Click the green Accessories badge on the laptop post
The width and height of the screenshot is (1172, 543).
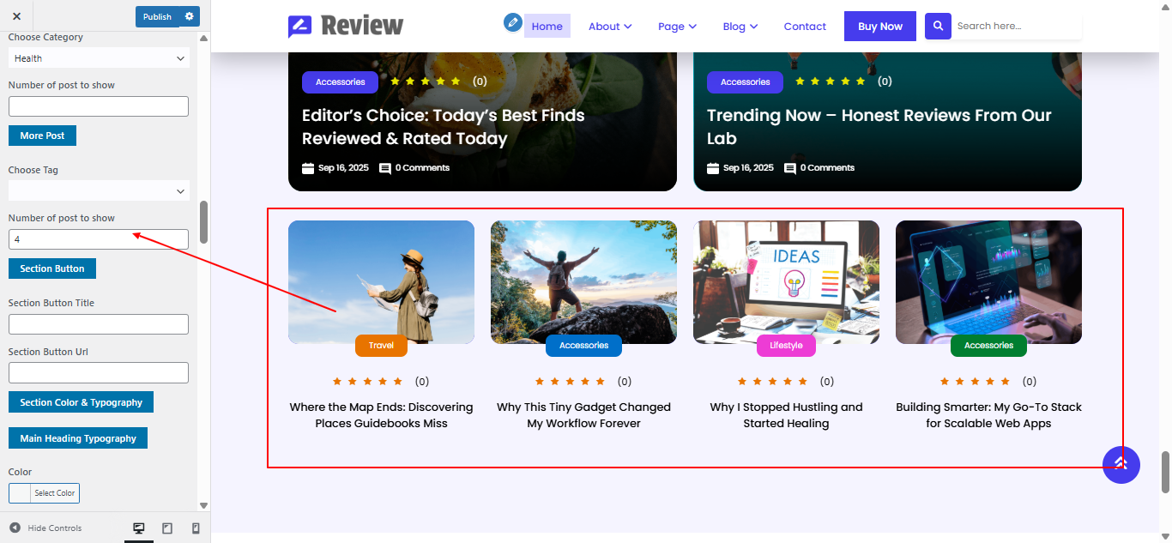click(x=988, y=346)
